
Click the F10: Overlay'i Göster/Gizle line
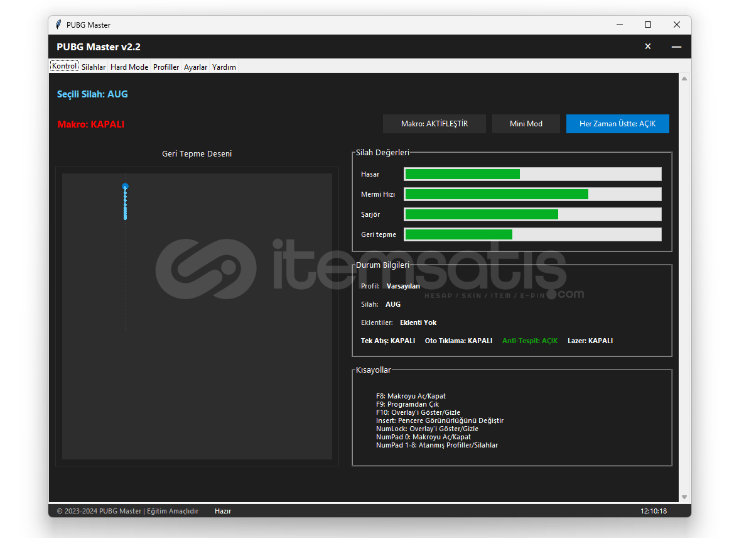pyautogui.click(x=418, y=412)
